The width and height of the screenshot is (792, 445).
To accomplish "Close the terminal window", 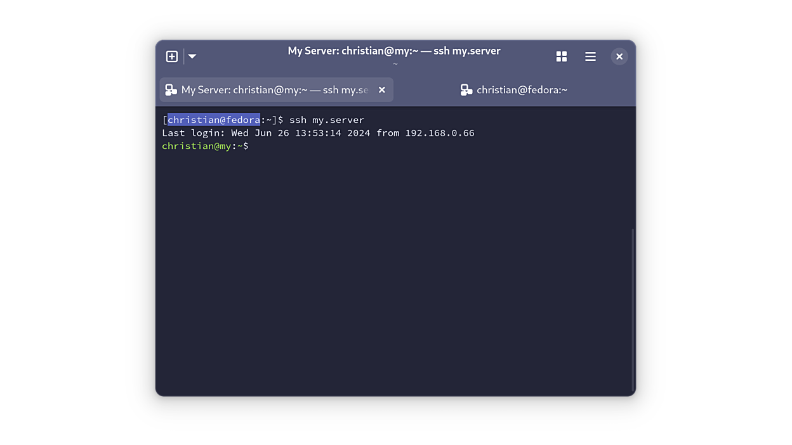I will 619,56.
